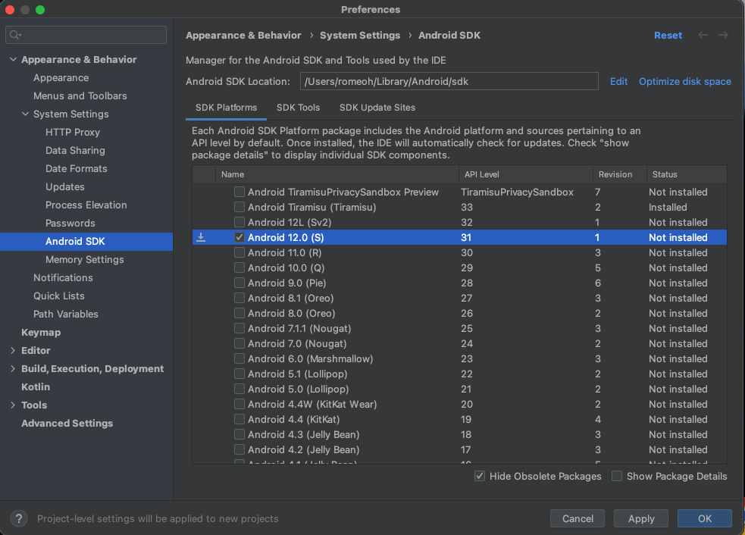Select Updates in System Settings
The height and width of the screenshot is (535, 745).
pyautogui.click(x=64, y=186)
